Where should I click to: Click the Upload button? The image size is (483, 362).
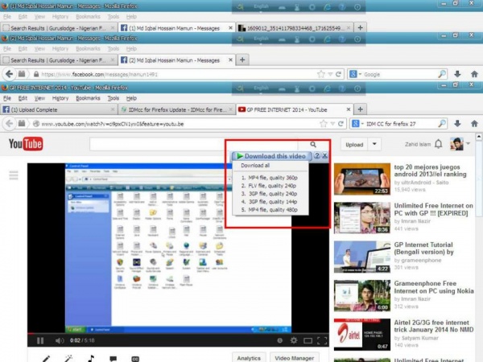(354, 144)
